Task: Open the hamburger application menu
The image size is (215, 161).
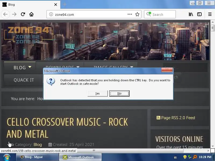Action: 210,14
